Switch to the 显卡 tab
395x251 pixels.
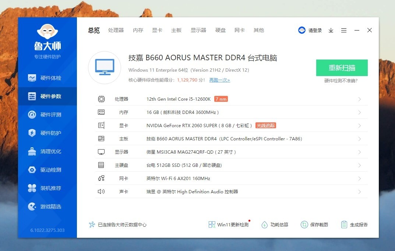pyautogui.click(x=157, y=30)
